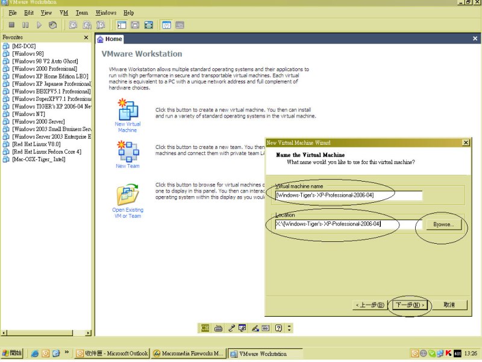
Task: Click the Suspend pause toolbar icon
Action: (25, 25)
